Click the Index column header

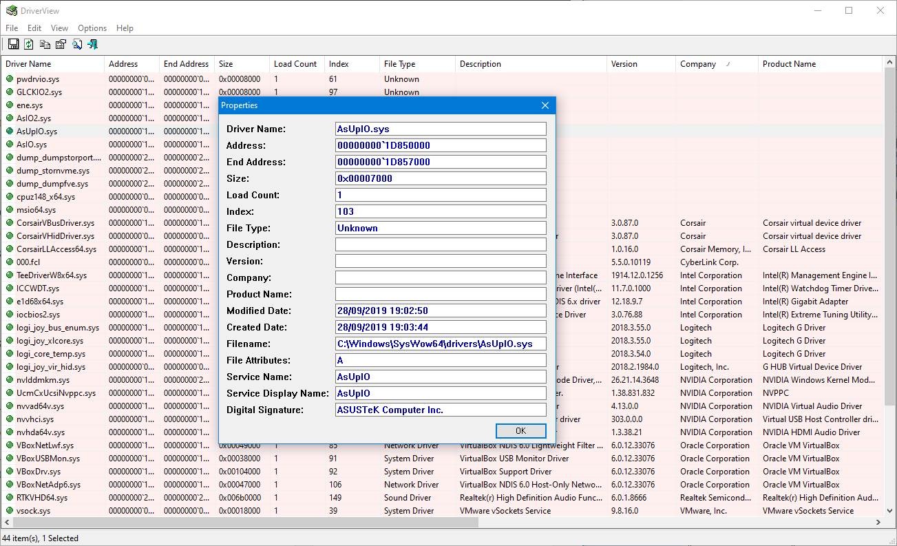(x=352, y=64)
